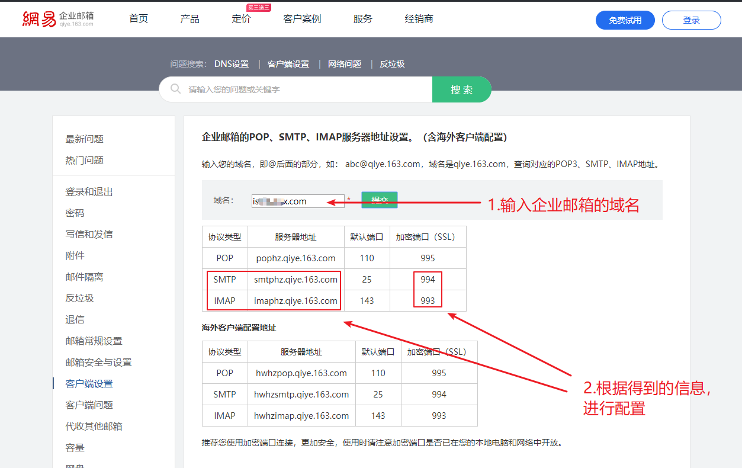The height and width of the screenshot is (468, 742).
Task: Select 客户端问题 in the sidebar
Action: tap(89, 405)
